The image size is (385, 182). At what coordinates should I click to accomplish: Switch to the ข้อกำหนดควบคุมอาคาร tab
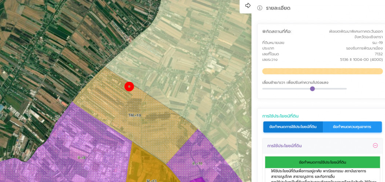click(x=352, y=127)
